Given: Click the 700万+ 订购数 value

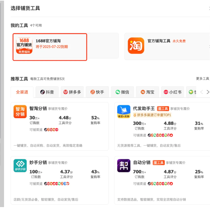Looking at the screenshot, I should click(139, 172).
